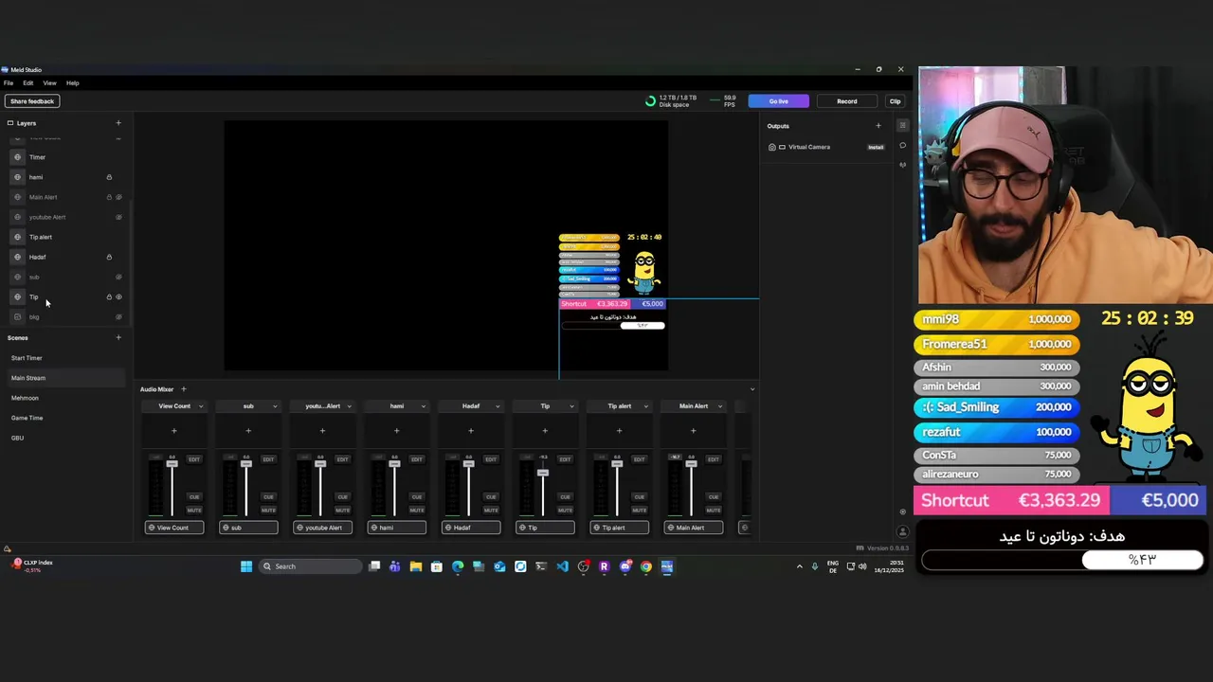Open Hadaf channel dropdown arrow
The image size is (1213, 682).
[498, 406]
